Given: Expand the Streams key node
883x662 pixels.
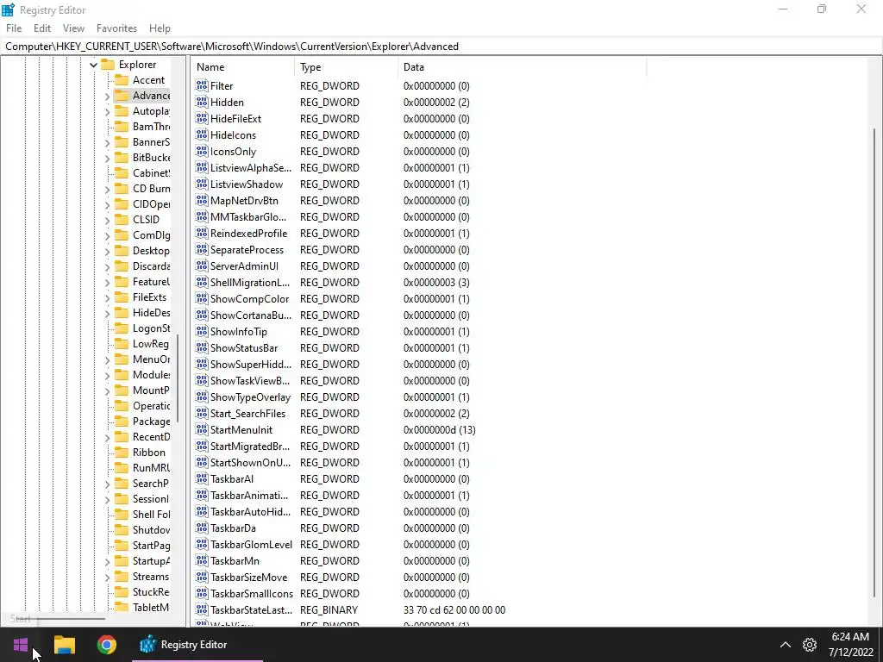Looking at the screenshot, I should (107, 577).
